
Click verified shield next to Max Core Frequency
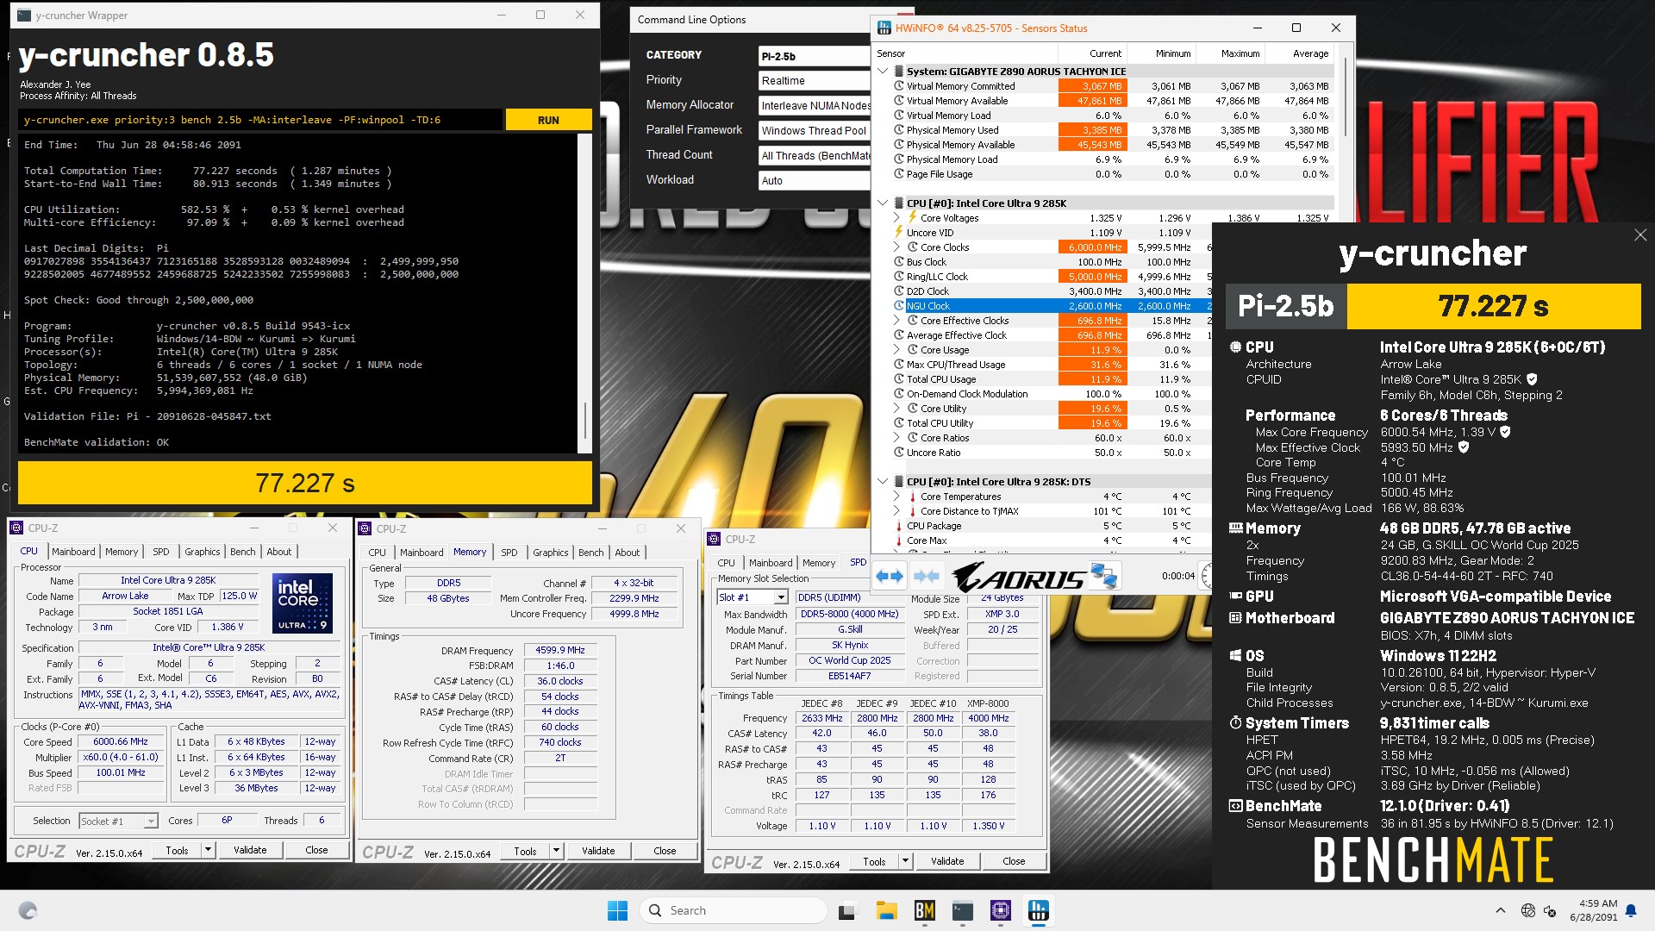[1505, 432]
